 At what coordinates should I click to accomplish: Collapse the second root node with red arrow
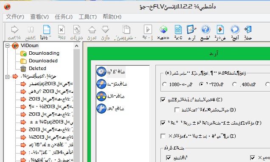[x=7, y=76]
